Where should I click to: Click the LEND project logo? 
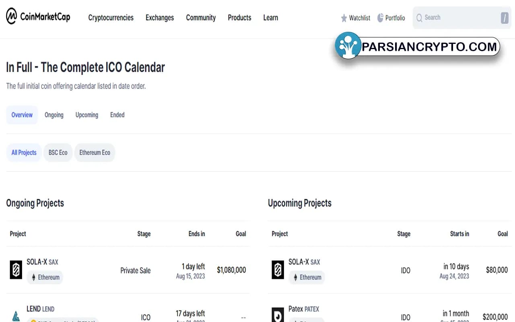click(x=16, y=316)
